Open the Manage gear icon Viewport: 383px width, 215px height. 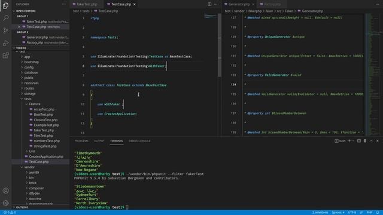[5, 203]
